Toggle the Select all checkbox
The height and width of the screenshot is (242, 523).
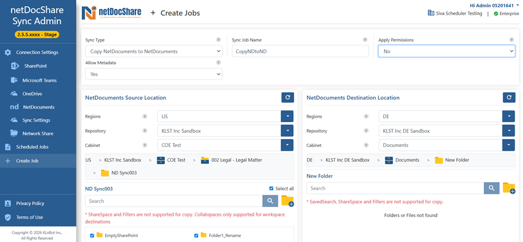coord(271,188)
